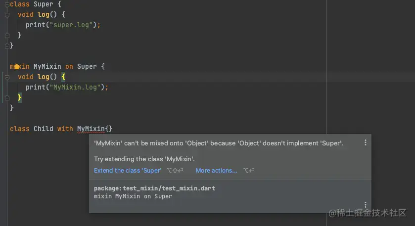Click print call in the MyMixin log method

(x=36, y=88)
